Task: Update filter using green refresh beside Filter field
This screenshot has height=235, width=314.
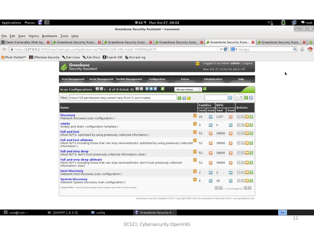Action: pos(179,98)
